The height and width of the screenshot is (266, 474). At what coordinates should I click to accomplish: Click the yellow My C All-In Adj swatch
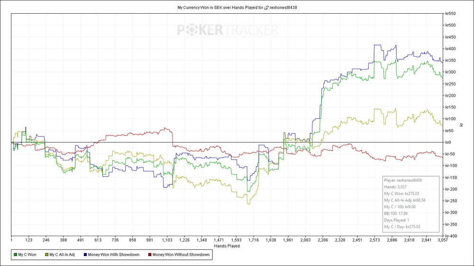click(46, 255)
